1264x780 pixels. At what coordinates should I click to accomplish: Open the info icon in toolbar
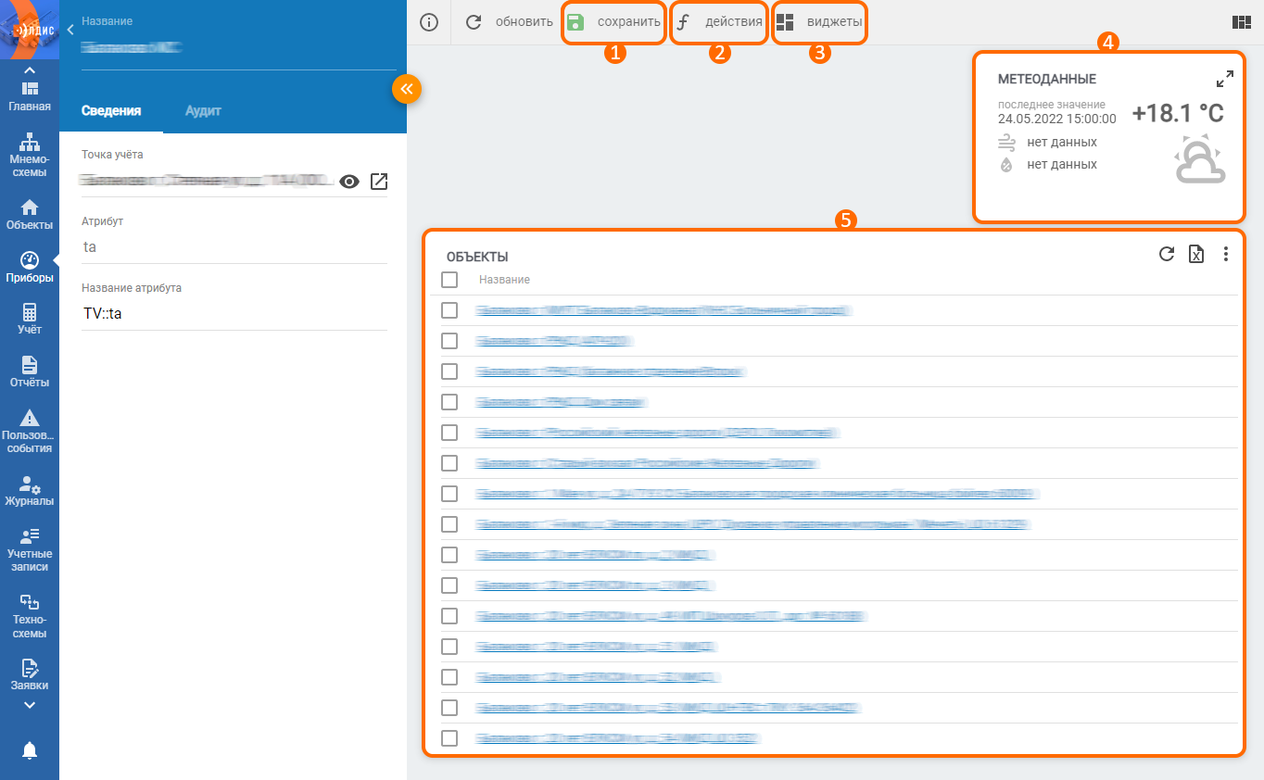coord(429,22)
